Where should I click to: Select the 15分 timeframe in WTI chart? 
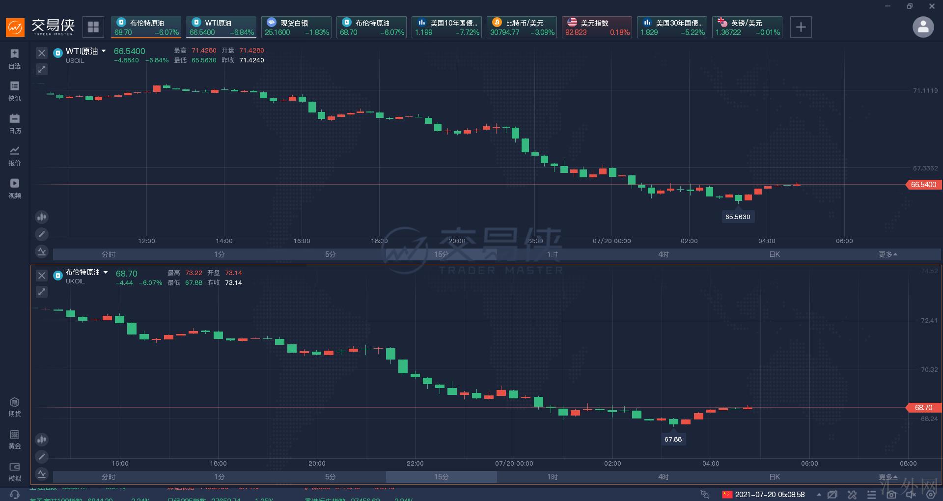(441, 254)
